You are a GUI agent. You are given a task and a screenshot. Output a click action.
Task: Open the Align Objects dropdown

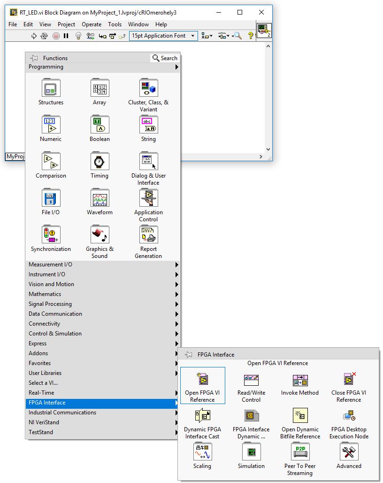pos(207,36)
